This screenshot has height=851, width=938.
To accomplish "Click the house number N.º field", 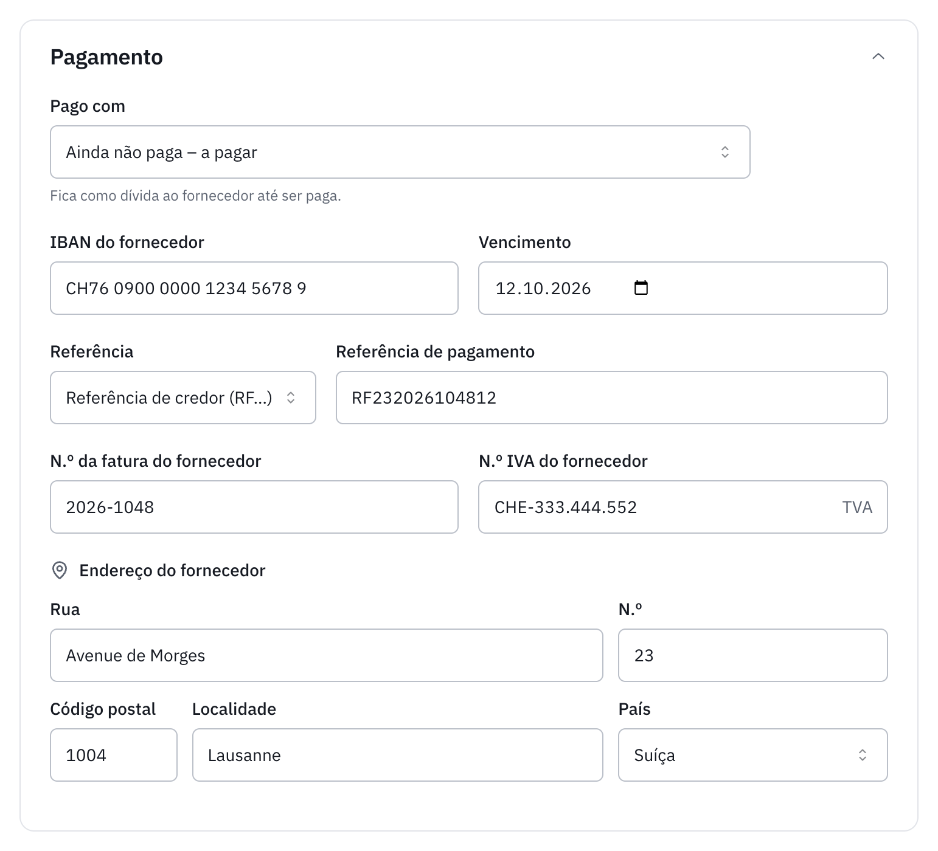I will coord(753,655).
